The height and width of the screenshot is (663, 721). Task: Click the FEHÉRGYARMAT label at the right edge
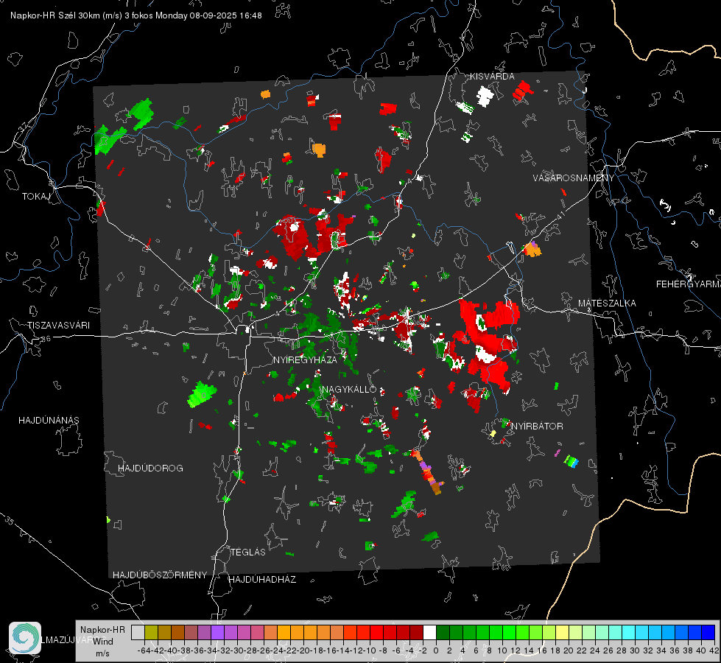(689, 284)
